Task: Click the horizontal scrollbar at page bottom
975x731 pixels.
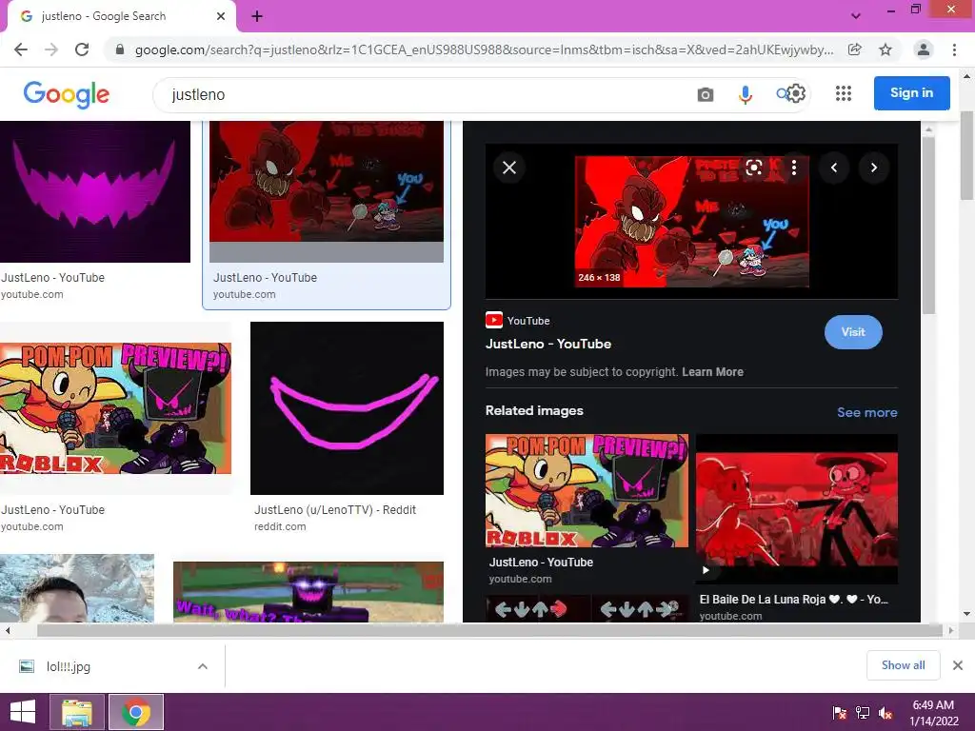Action: tap(489, 630)
